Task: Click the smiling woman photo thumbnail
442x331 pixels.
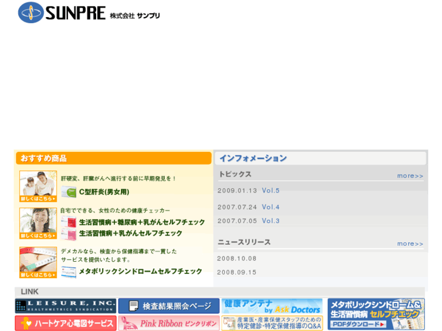Action: tap(38, 224)
